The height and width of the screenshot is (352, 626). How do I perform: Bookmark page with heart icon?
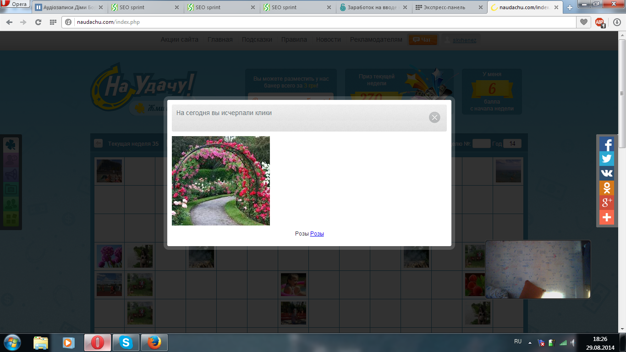click(x=583, y=22)
